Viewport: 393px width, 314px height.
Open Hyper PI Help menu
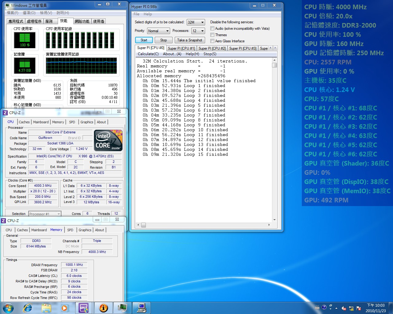(148, 14)
